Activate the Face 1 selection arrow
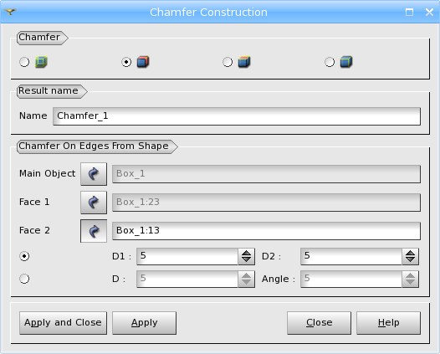The width and height of the screenshot is (440, 354). 94,203
